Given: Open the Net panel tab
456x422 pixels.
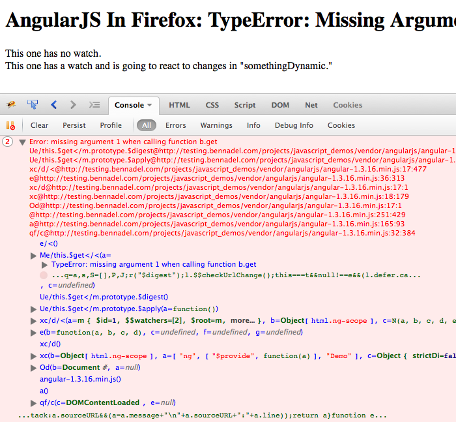Looking at the screenshot, I should coord(311,105).
